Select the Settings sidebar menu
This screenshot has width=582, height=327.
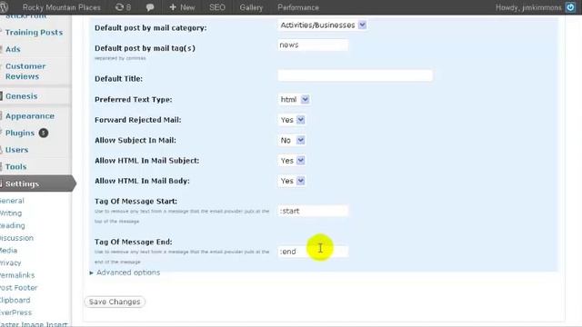coord(35,183)
